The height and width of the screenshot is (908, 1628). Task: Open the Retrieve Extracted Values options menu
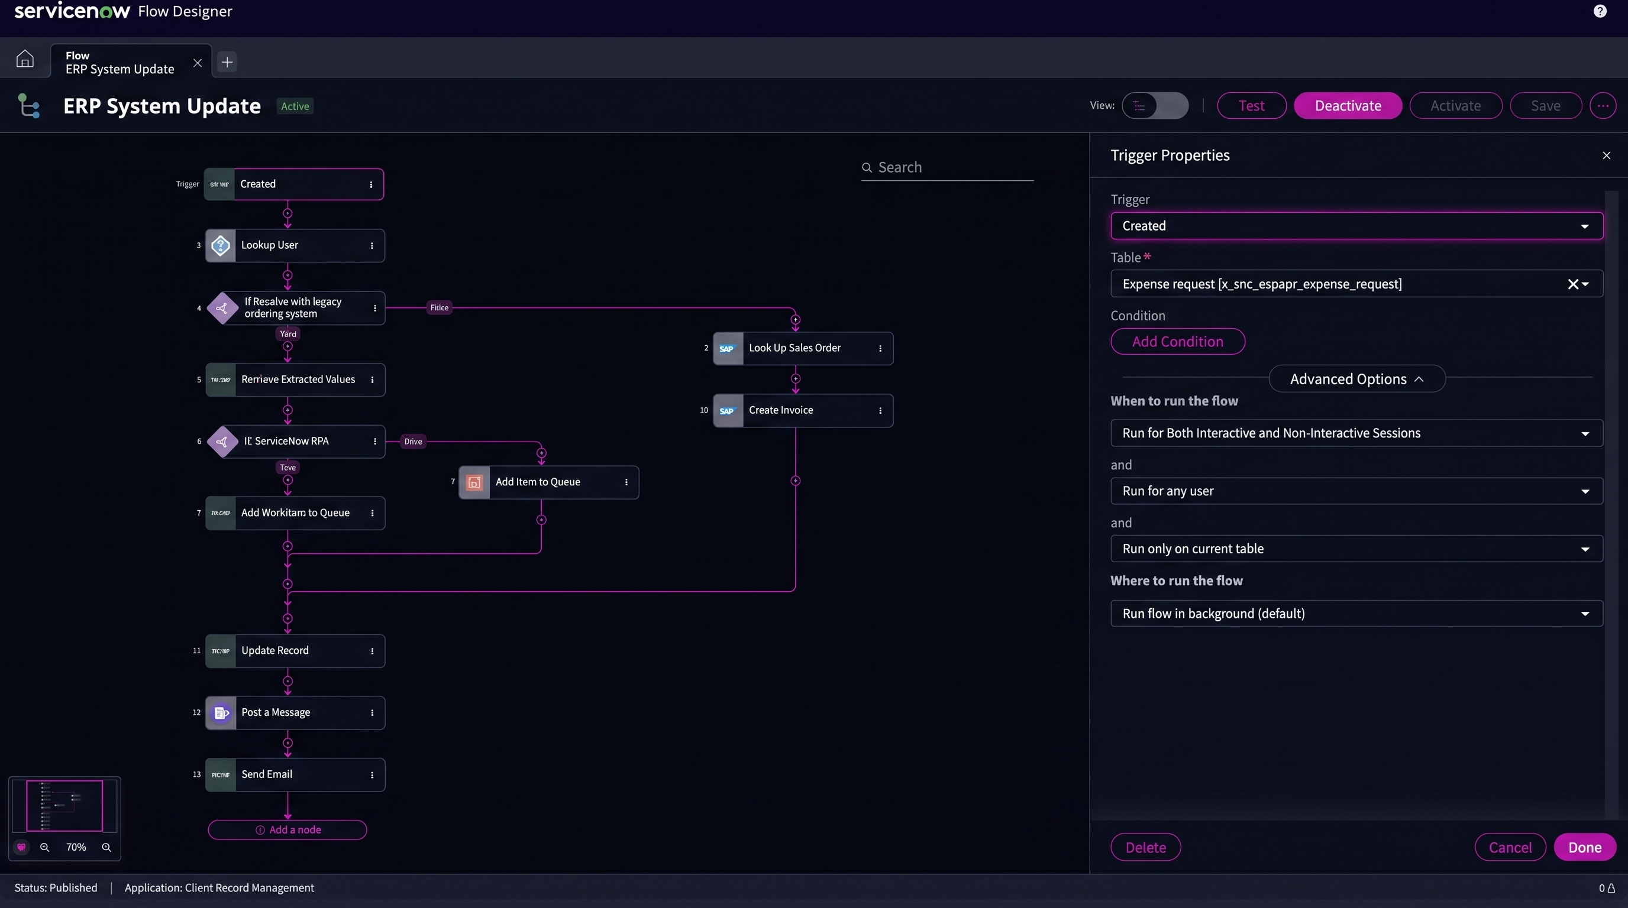point(372,380)
